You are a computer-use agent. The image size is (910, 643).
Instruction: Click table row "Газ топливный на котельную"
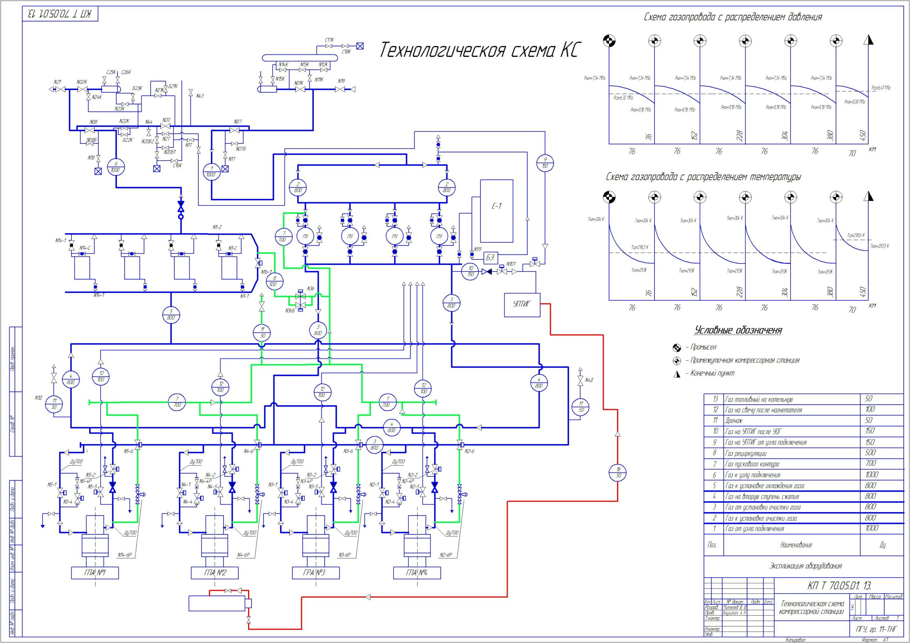point(804,399)
